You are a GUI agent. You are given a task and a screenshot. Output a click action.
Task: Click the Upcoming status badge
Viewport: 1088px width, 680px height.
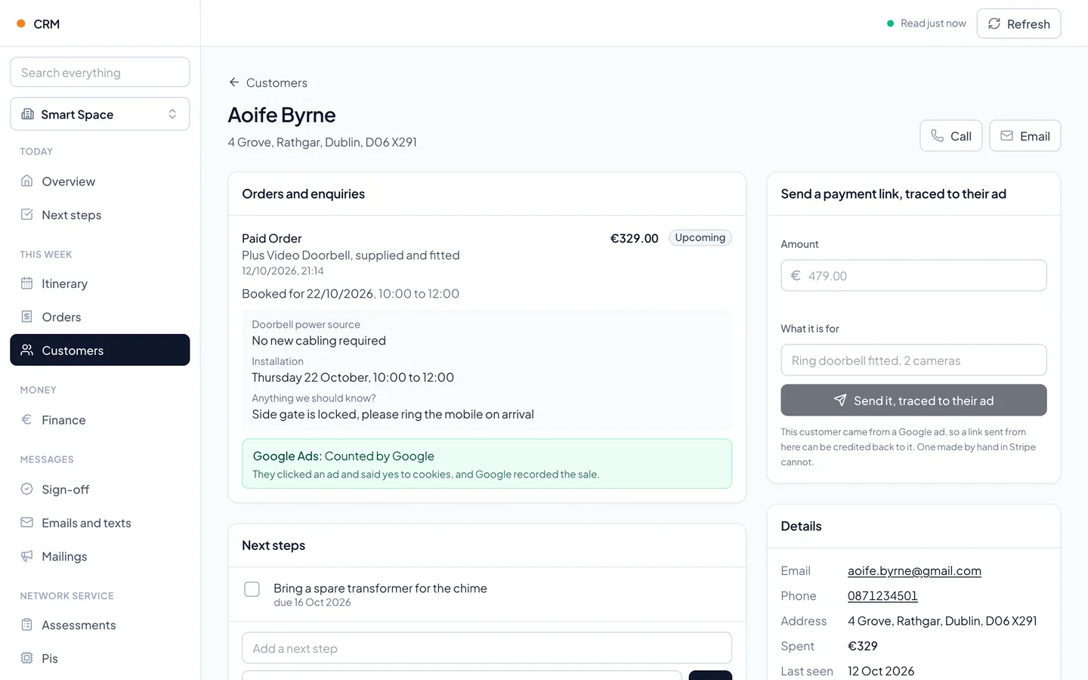pos(700,238)
